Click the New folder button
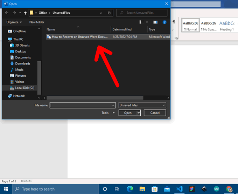Screen dimensions: 238x194 pyautogui.click(x=37, y=22)
